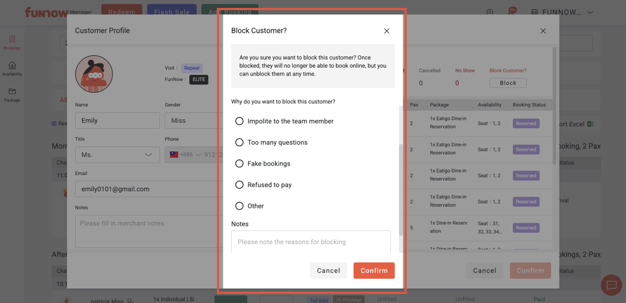Image resolution: width=626 pixels, height=303 pixels.
Task: Select 'Impolite to the team member' reason
Action: coord(240,121)
